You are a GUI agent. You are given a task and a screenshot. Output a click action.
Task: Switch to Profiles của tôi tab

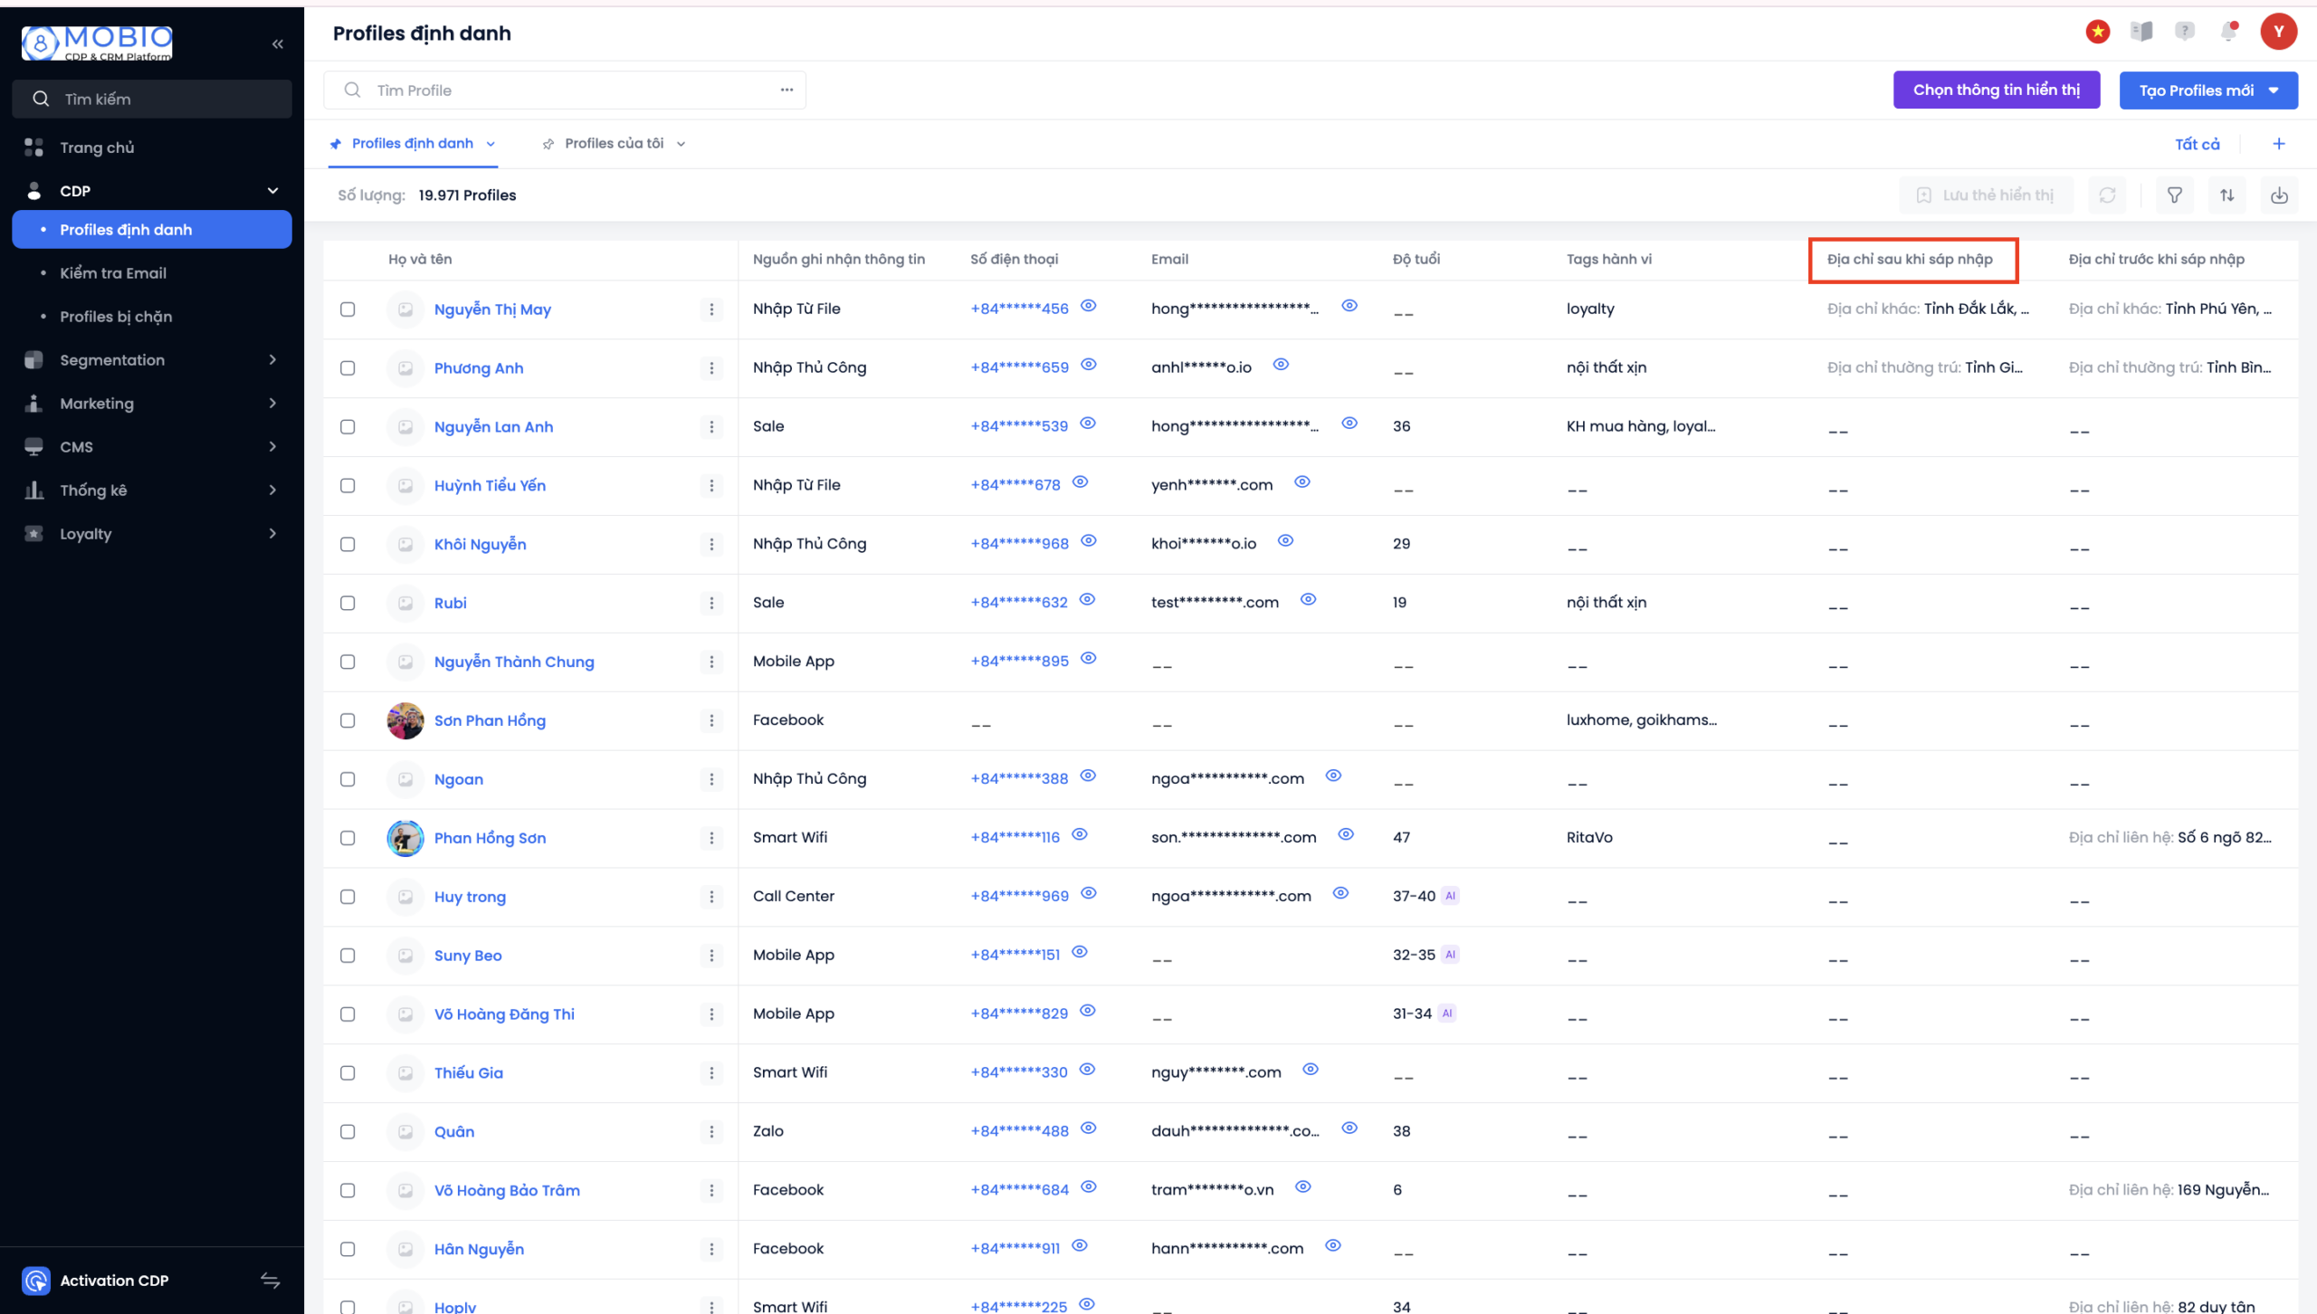pos(614,144)
